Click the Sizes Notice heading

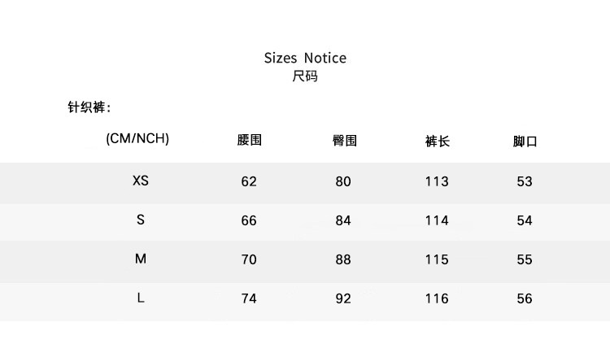tap(305, 58)
